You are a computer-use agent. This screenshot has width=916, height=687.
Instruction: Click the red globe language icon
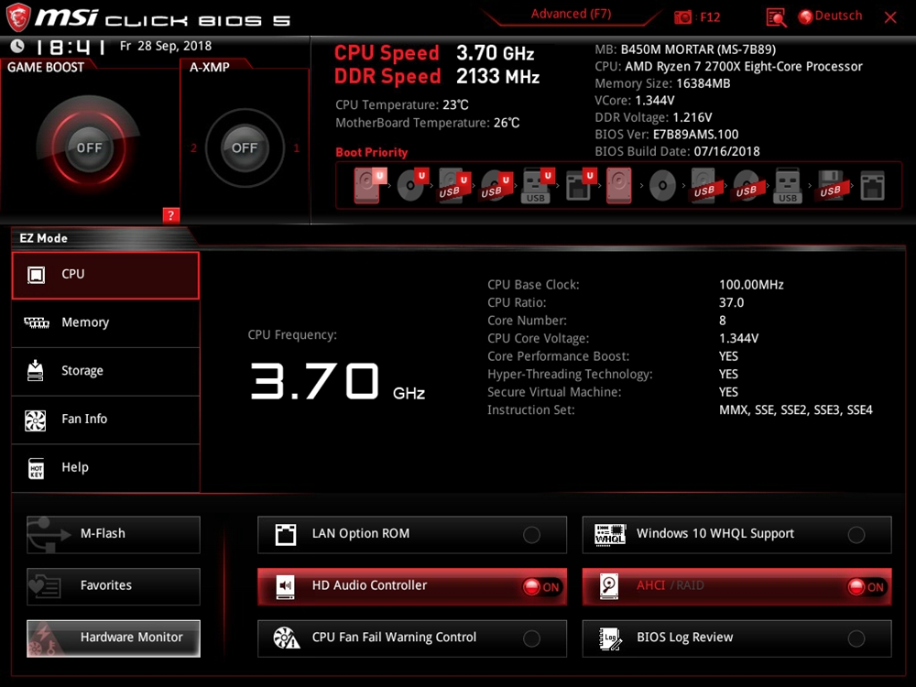[805, 16]
